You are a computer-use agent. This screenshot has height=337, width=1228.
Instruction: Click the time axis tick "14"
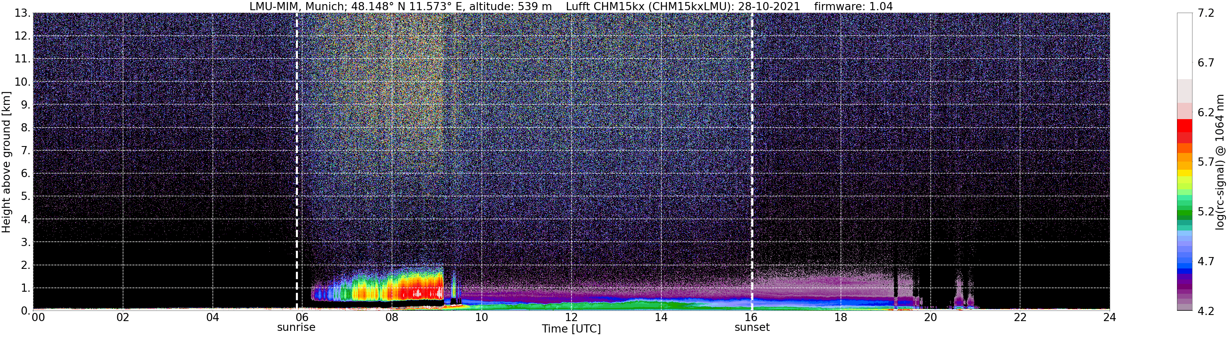661,317
